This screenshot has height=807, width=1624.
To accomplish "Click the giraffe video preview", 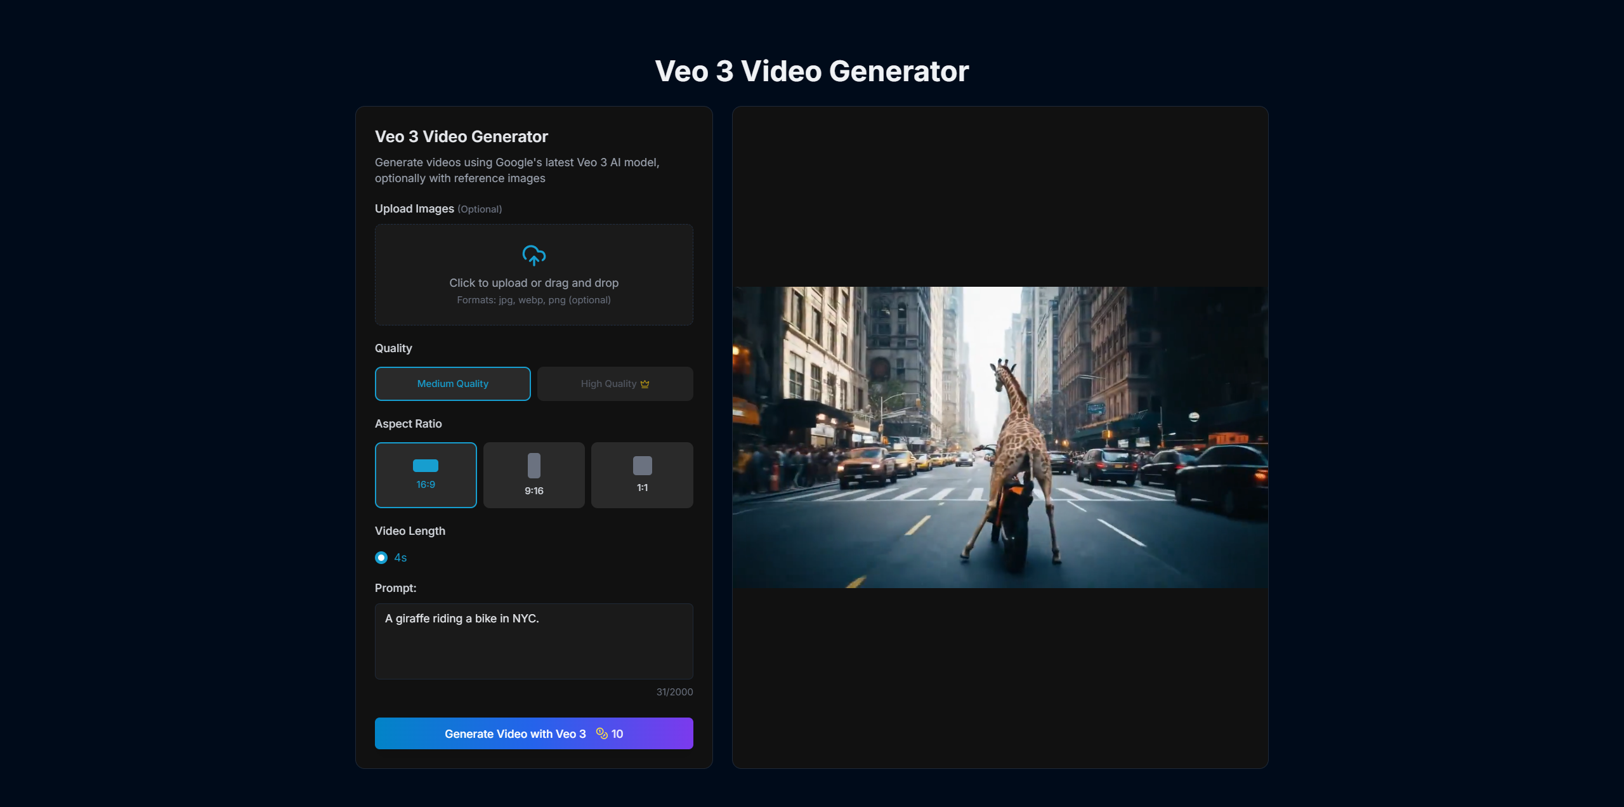I will (x=1000, y=437).
